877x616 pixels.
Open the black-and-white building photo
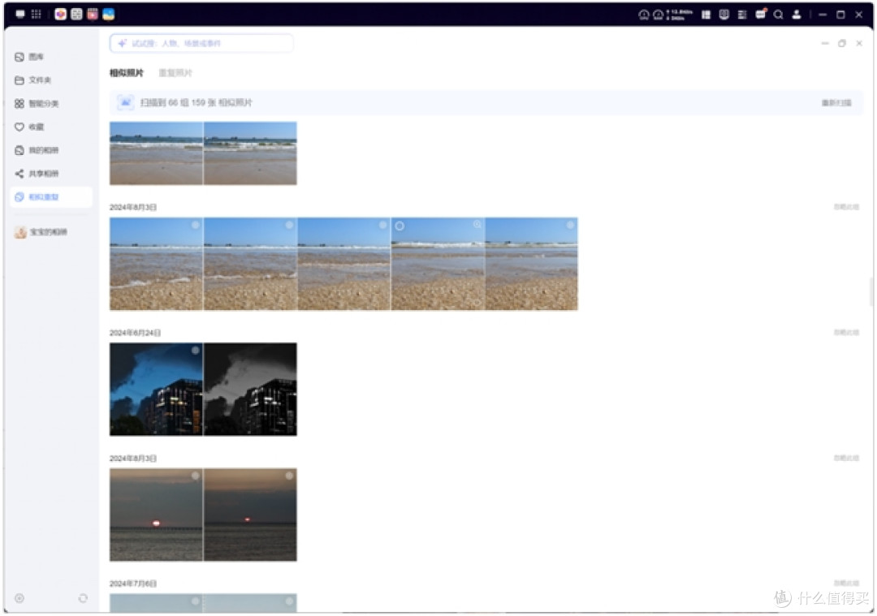(x=251, y=389)
